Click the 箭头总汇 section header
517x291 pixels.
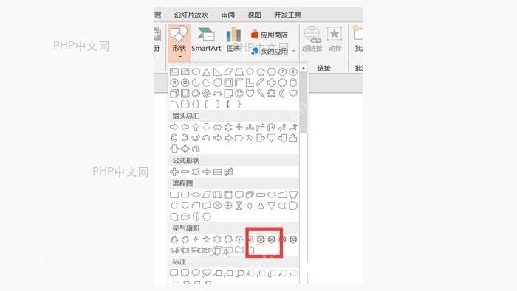tap(185, 116)
